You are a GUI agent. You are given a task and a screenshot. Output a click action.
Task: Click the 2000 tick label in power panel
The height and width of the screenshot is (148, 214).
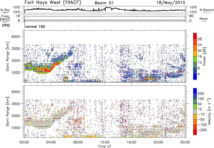pos(16,60)
